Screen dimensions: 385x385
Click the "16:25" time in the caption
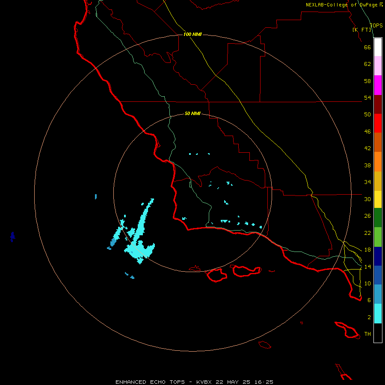coord(264,382)
